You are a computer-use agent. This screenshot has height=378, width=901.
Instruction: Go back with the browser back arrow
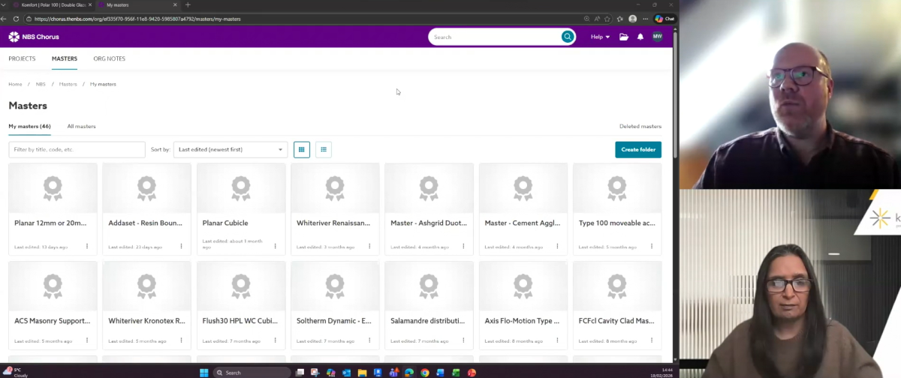tap(5, 18)
